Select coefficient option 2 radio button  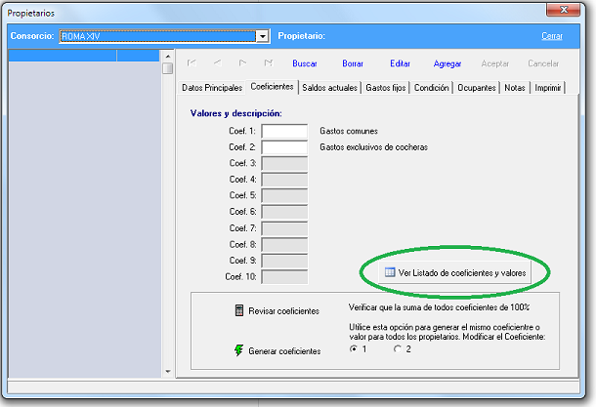(397, 349)
